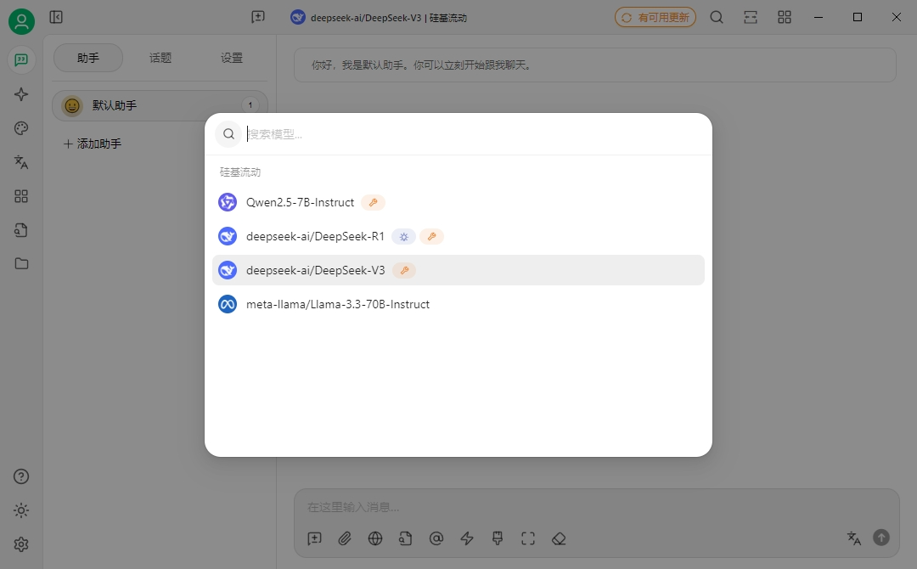Clear messages with the brush icon
Viewport: 917px width, 569px height.
[x=498, y=538]
